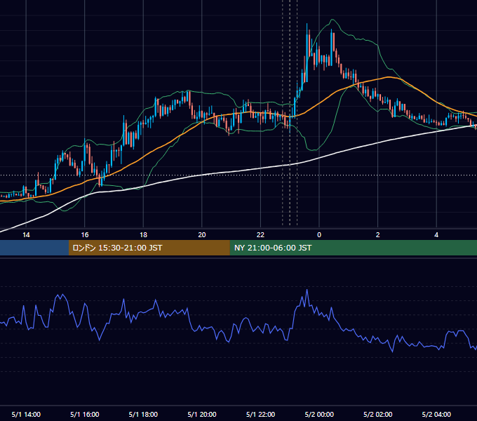Screen dimensions: 477x421
Task: Click the 22 hour axis label
Action: coord(260,235)
